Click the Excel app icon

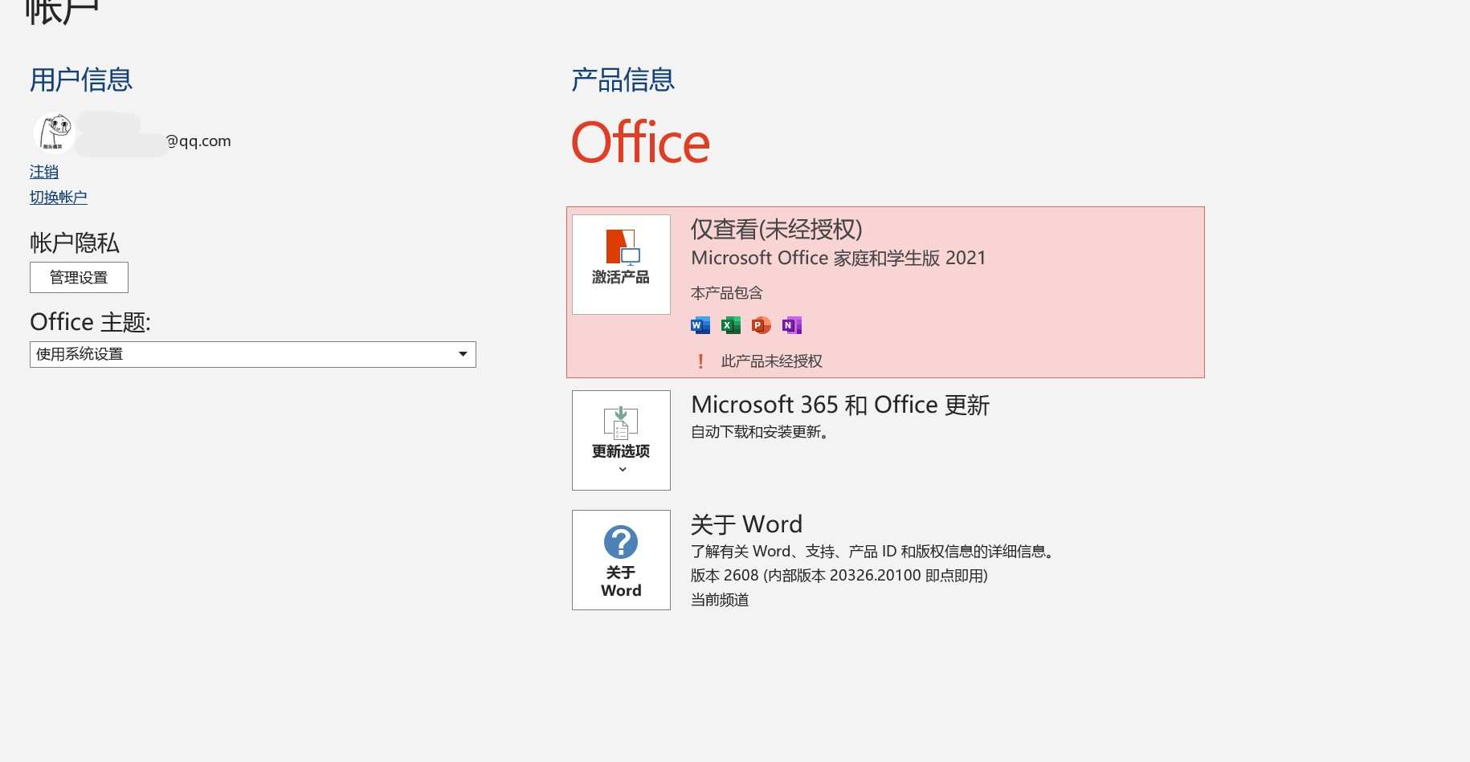coord(731,325)
